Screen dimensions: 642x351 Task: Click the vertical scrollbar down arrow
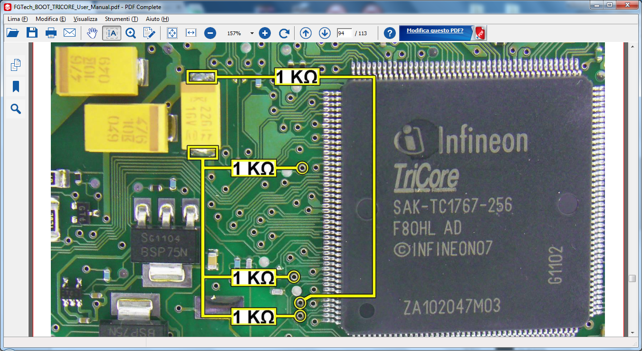click(x=632, y=332)
